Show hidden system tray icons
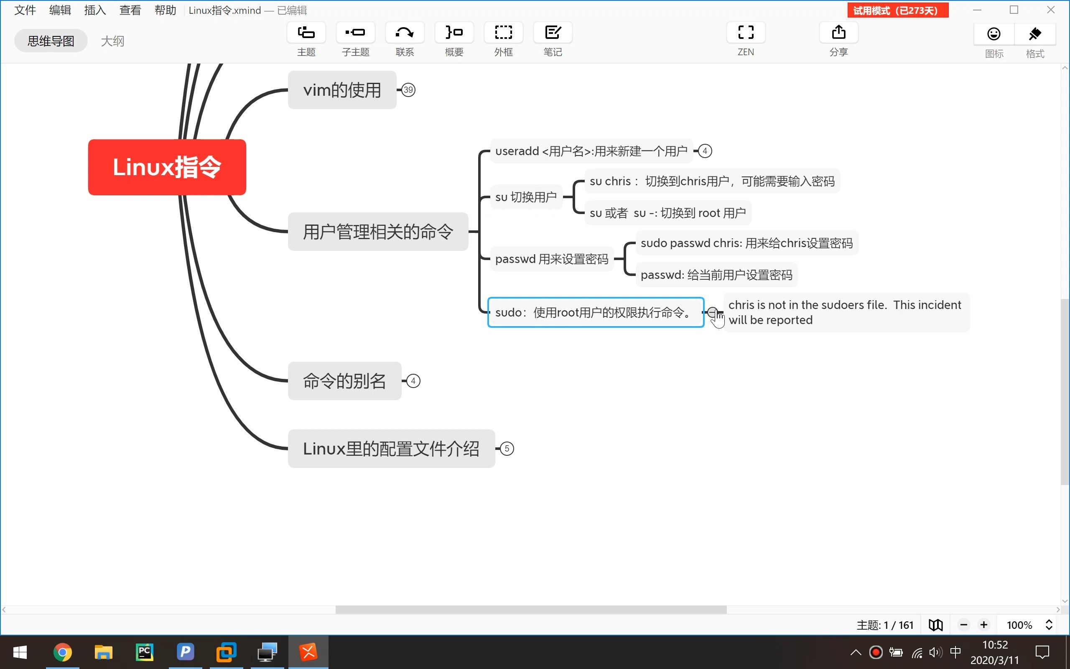 click(856, 652)
